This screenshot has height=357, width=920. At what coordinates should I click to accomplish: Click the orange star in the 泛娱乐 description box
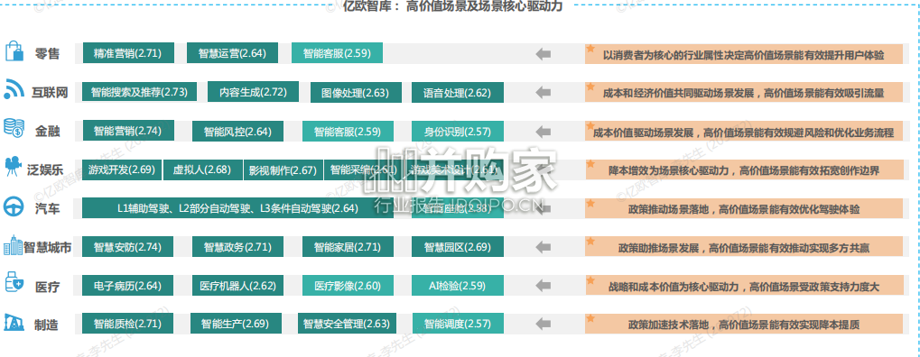590,165
